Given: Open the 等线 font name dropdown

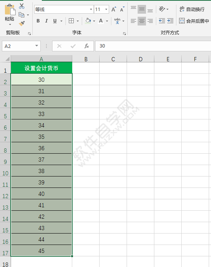Looking at the screenshot, I should point(91,10).
